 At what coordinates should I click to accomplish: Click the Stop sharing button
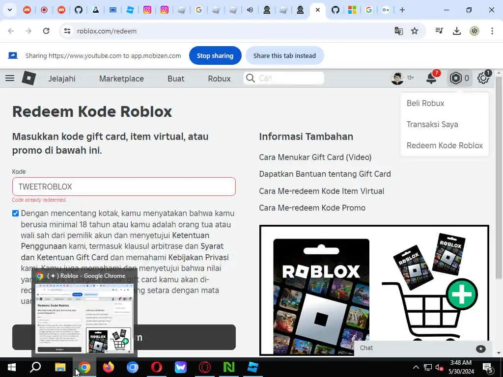tap(215, 55)
